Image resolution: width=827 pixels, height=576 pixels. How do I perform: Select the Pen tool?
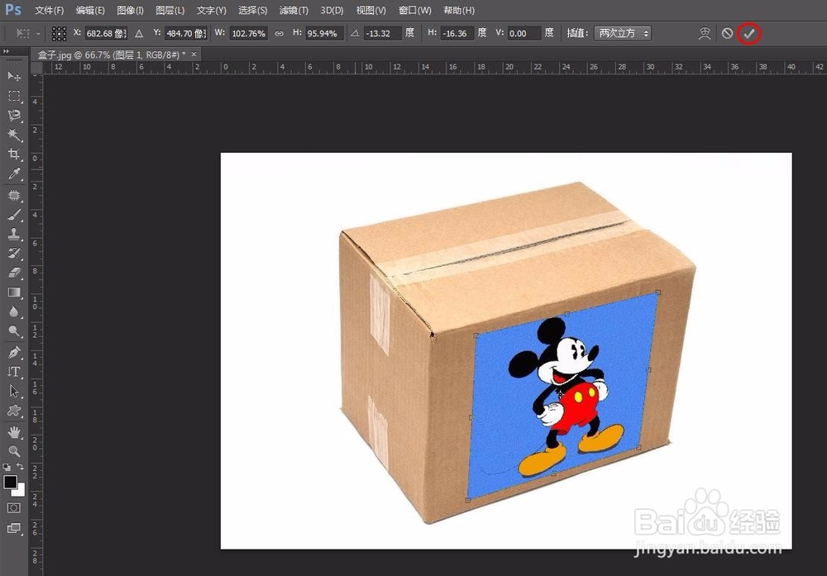14,352
